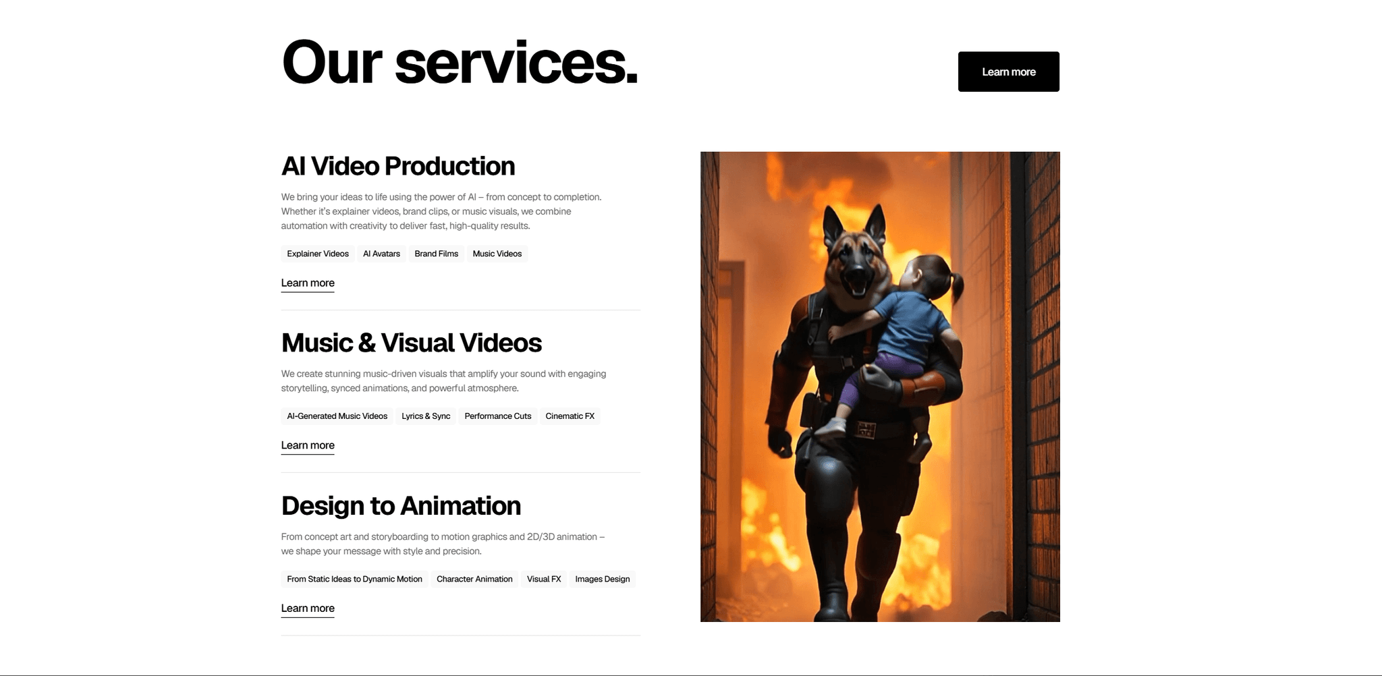Viewport: 1382px width, 676px height.
Task: Click the paragraph starting 'We bring your ideas'
Action: [441, 211]
